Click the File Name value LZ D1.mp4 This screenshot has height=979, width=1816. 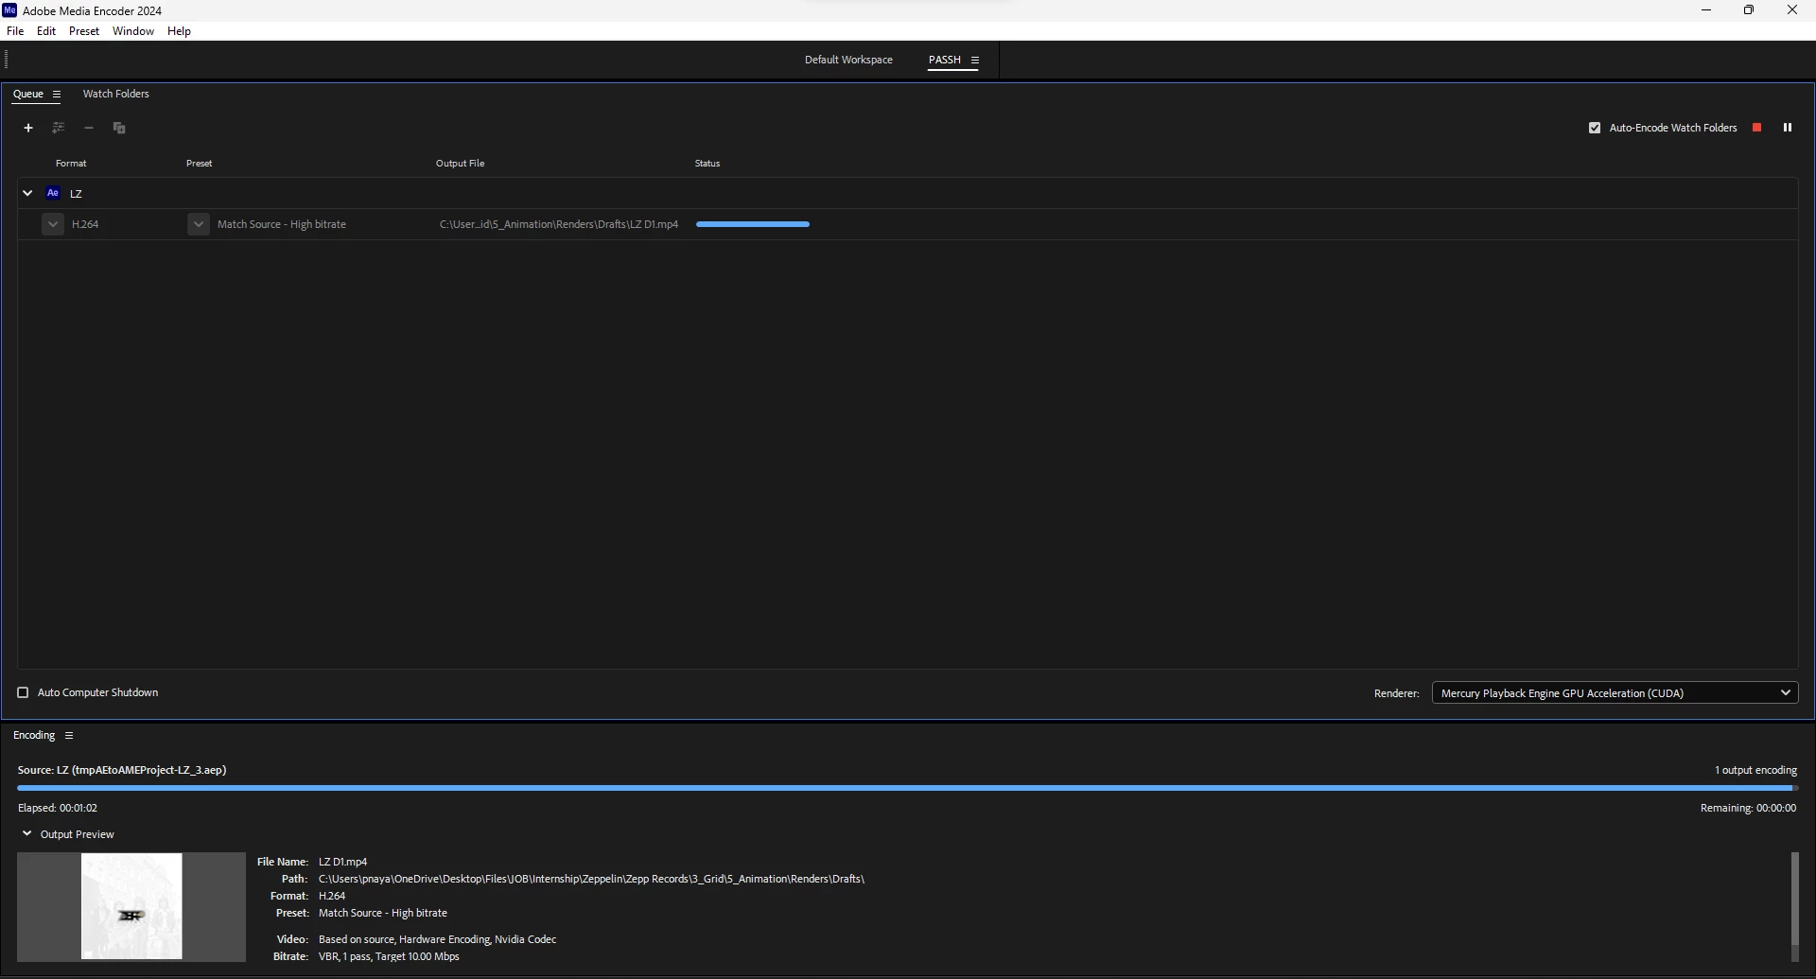pos(342,862)
